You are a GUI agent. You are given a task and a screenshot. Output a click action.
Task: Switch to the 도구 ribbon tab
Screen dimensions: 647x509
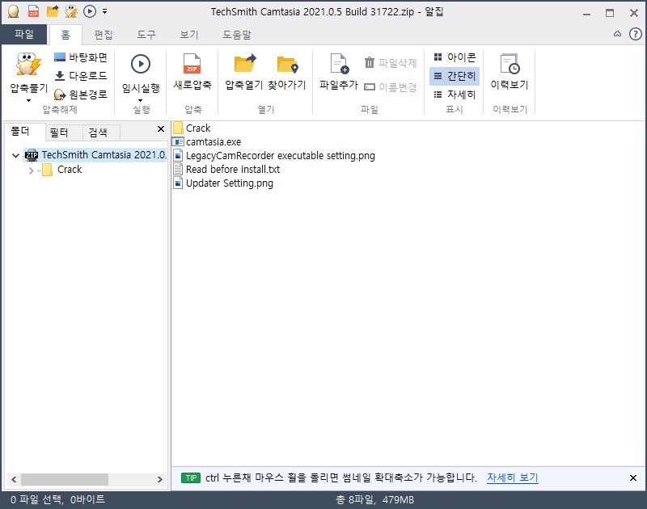(x=146, y=35)
